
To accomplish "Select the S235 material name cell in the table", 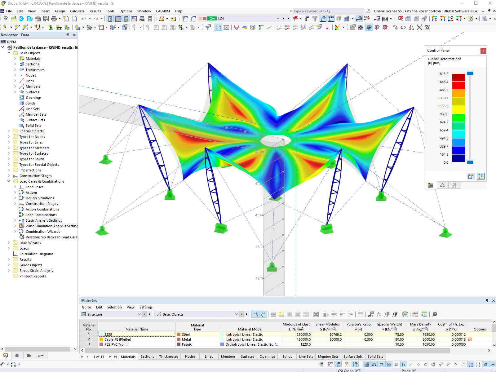I will [136, 334].
